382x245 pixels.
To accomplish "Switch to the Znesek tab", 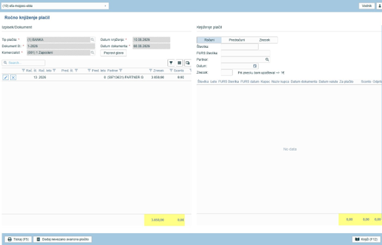I will coord(265,40).
